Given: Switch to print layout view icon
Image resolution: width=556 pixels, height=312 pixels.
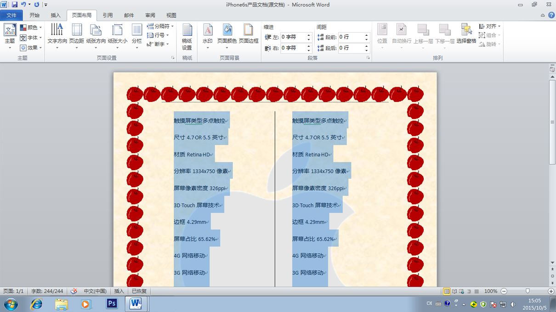Looking at the screenshot, I should click(446, 291).
